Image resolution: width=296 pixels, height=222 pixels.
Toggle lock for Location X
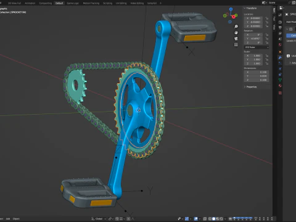267,18
